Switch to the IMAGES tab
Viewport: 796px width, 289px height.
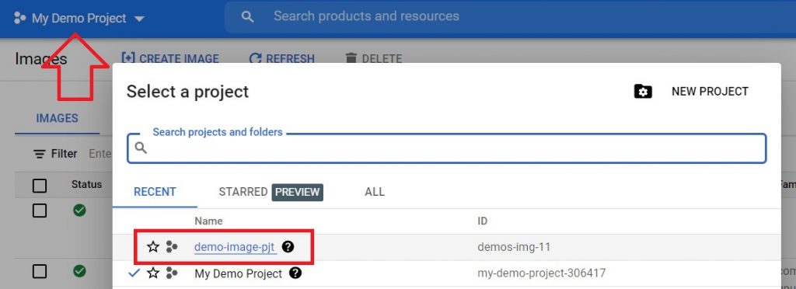coord(57,119)
